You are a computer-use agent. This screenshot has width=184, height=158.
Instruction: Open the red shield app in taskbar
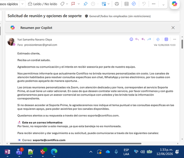43,152
